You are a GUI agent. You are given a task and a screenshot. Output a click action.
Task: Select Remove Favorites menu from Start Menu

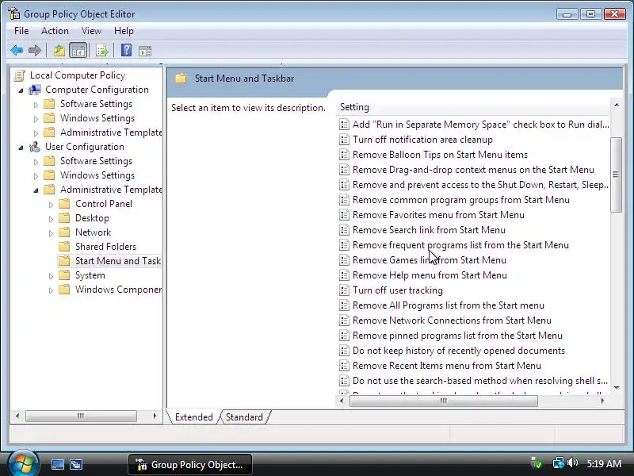tap(438, 215)
